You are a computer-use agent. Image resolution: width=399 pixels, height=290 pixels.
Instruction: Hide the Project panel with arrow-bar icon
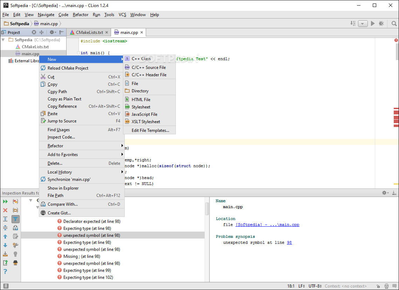(62, 32)
